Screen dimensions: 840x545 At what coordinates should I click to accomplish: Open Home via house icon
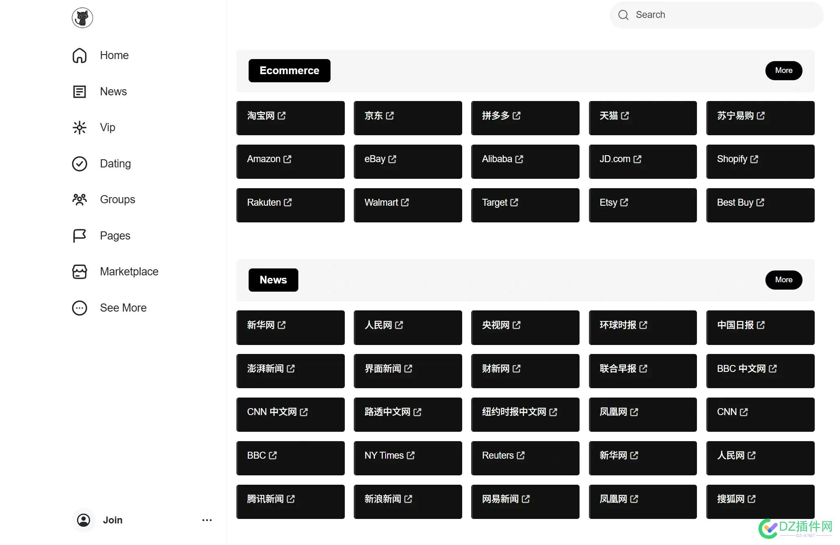point(79,55)
